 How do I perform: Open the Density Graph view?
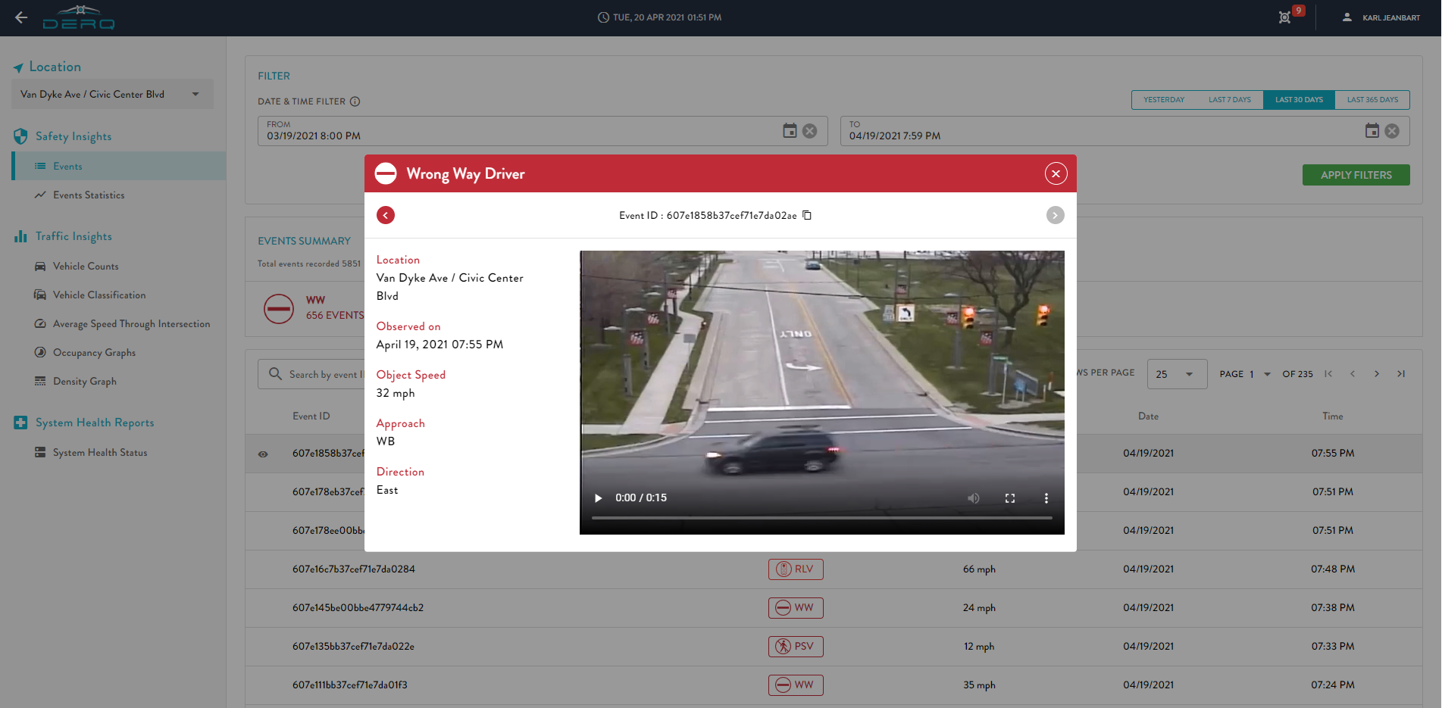click(x=85, y=381)
